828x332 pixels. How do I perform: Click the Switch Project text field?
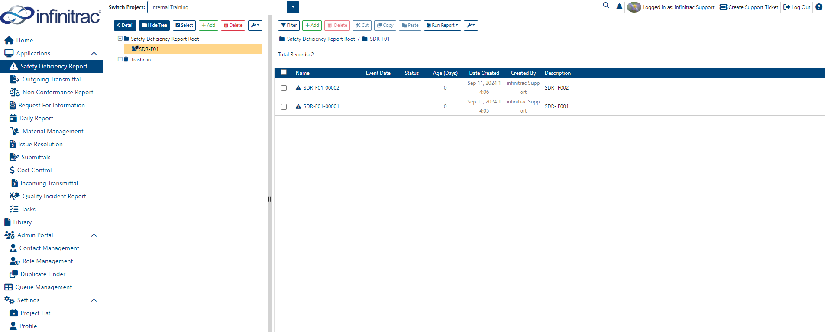pos(217,7)
